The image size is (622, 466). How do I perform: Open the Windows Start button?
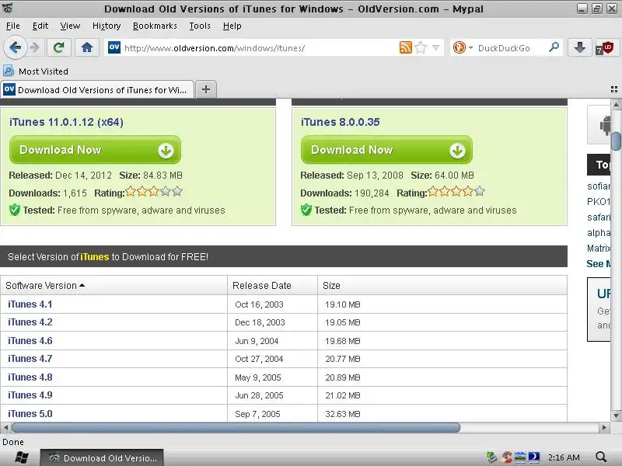pos(21,457)
